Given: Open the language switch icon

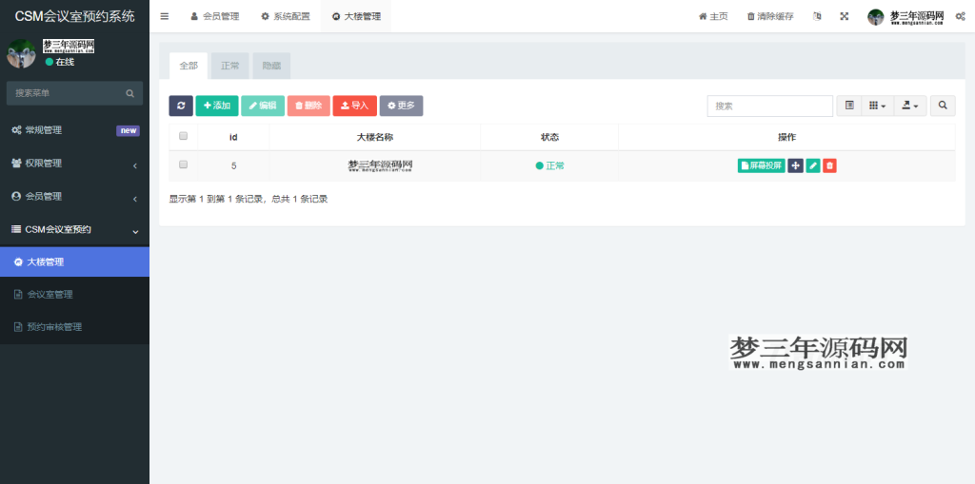Looking at the screenshot, I should tap(817, 16).
